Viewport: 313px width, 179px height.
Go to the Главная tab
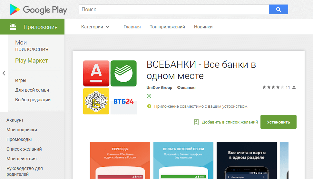pos(132,27)
